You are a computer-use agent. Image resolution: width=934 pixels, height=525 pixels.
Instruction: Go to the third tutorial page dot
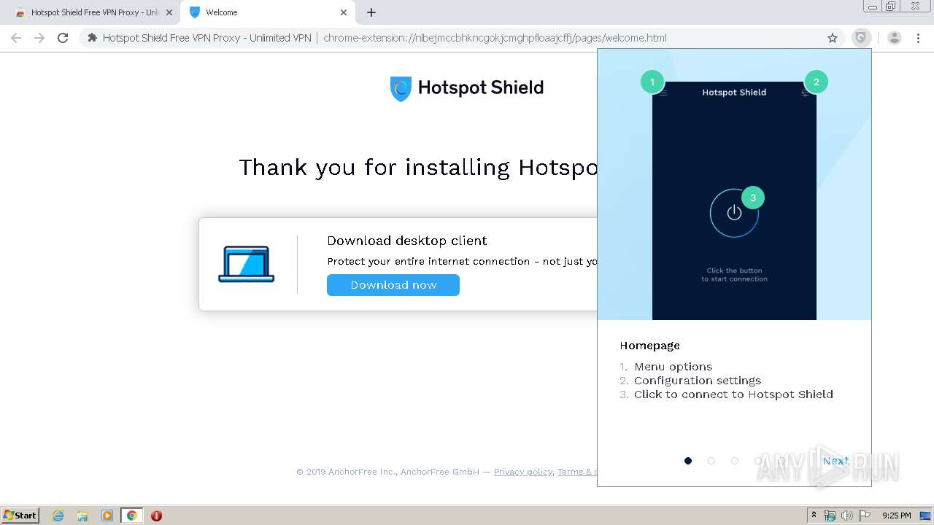735,461
